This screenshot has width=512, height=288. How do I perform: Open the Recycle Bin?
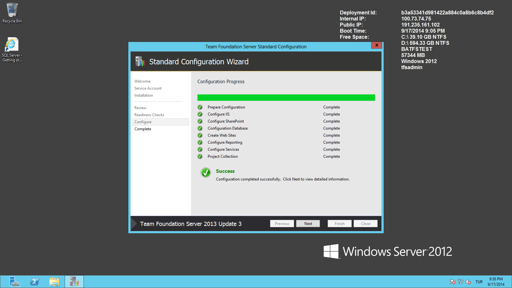point(12,10)
